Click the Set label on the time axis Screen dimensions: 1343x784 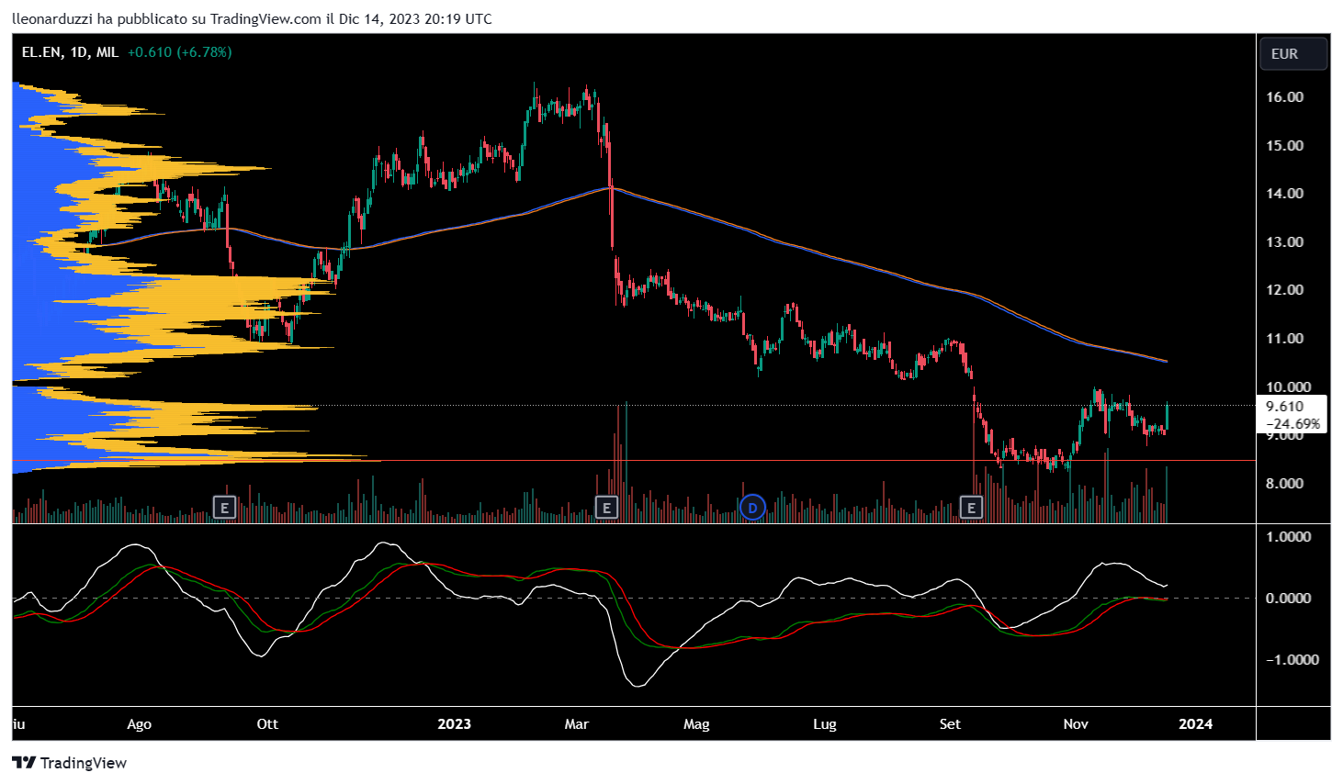tap(950, 724)
